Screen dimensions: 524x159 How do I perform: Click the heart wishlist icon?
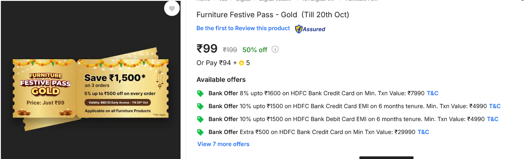pyautogui.click(x=171, y=8)
